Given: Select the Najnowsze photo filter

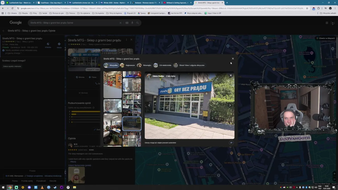Looking at the screenshot, I should tap(128, 65).
